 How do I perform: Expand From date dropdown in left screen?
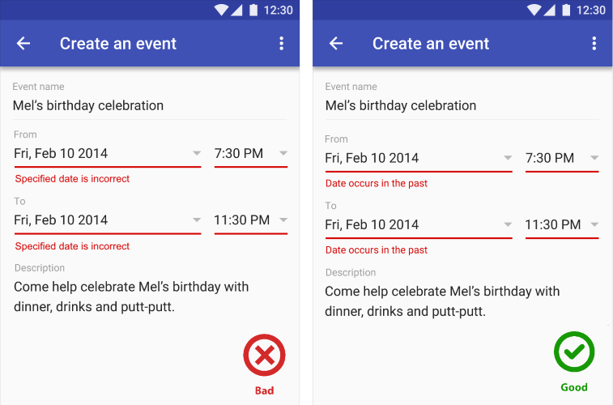click(x=197, y=153)
